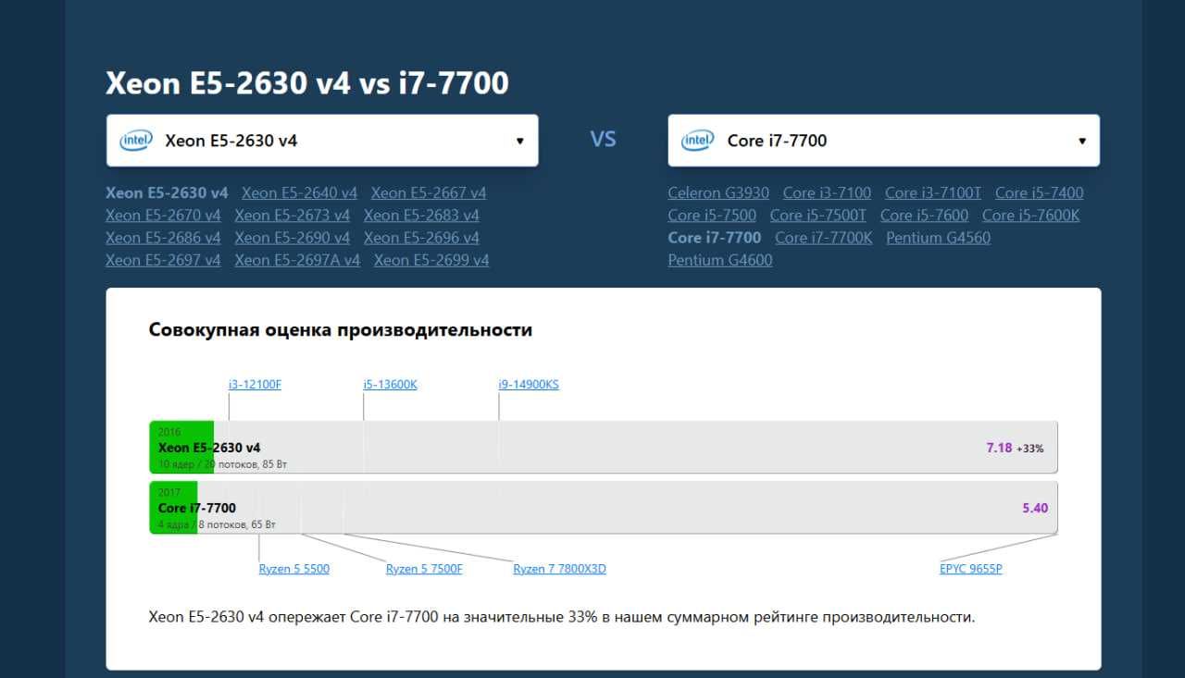Open Core i5-7600 link
Screen dimensions: 1185x678
(924, 215)
